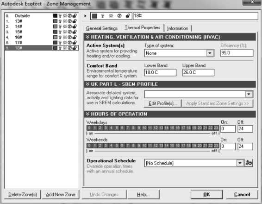Toggle weekend hour 12 in the operation bar

pos(156,146)
